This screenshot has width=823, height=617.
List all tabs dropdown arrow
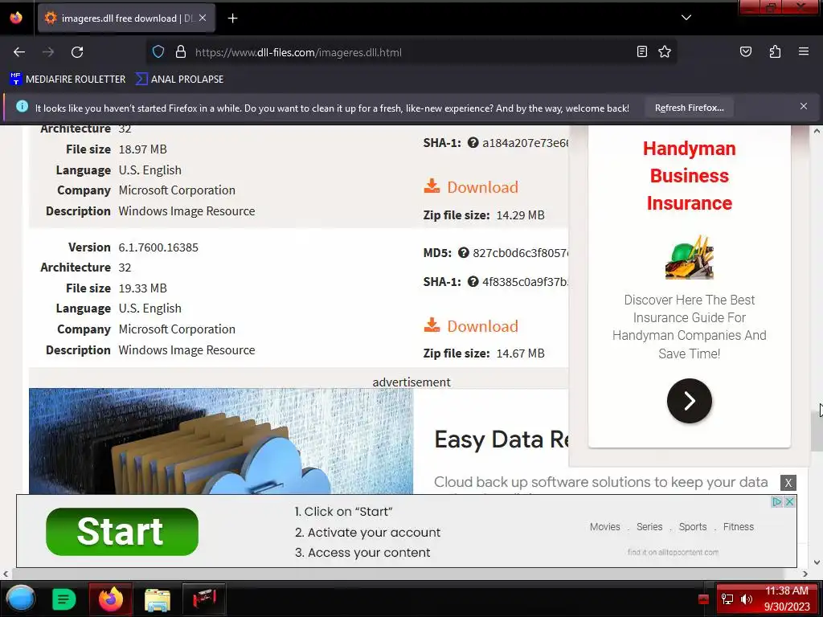point(686,18)
